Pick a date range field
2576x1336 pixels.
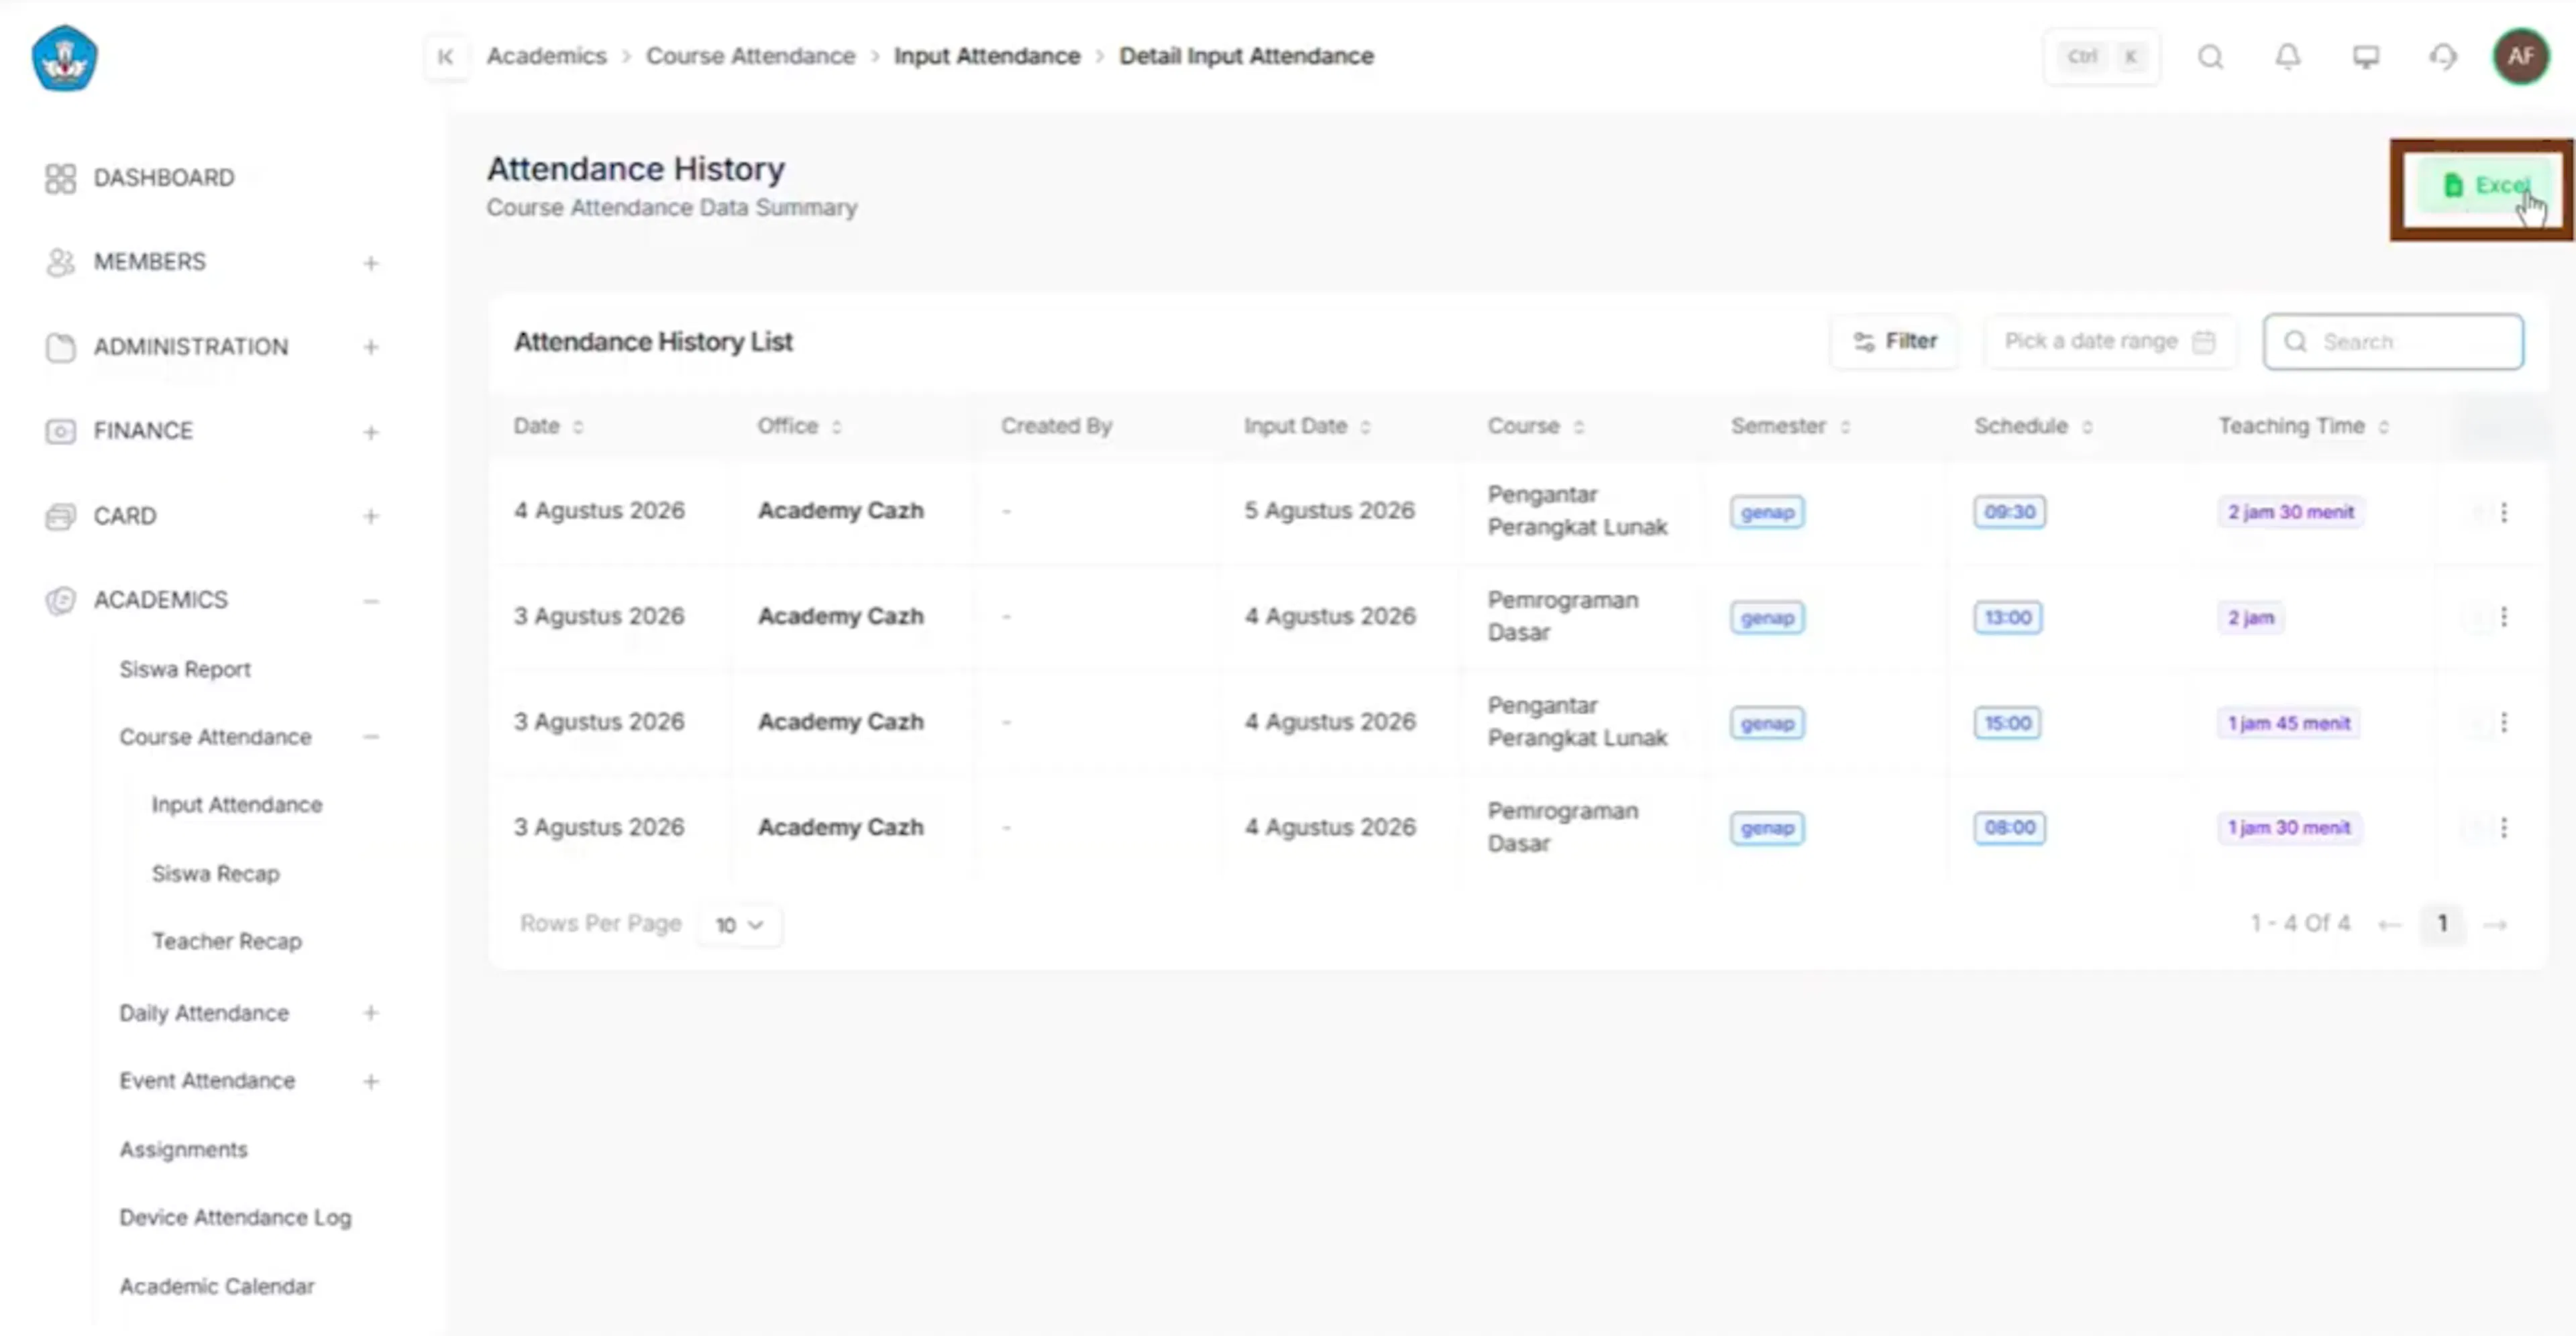[2110, 342]
